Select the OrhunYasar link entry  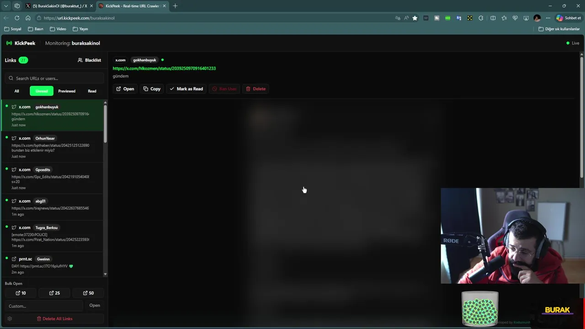pos(52,147)
